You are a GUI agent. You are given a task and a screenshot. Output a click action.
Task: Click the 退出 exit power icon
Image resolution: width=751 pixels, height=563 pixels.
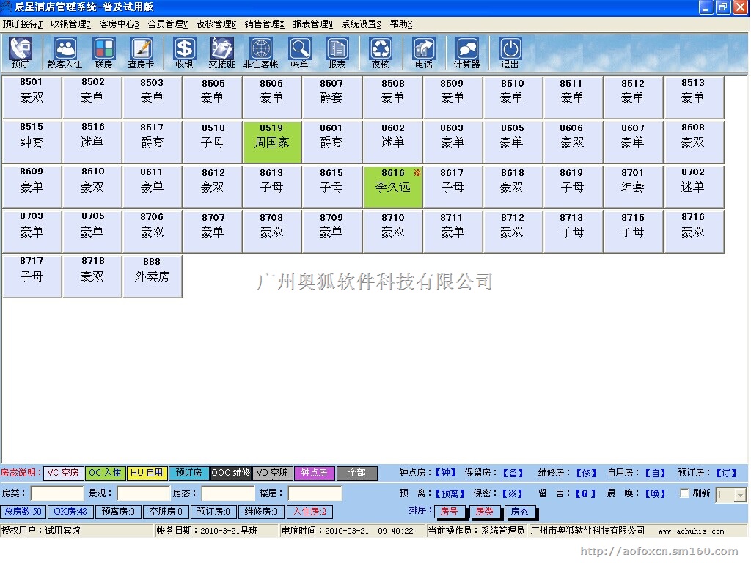[x=510, y=52]
